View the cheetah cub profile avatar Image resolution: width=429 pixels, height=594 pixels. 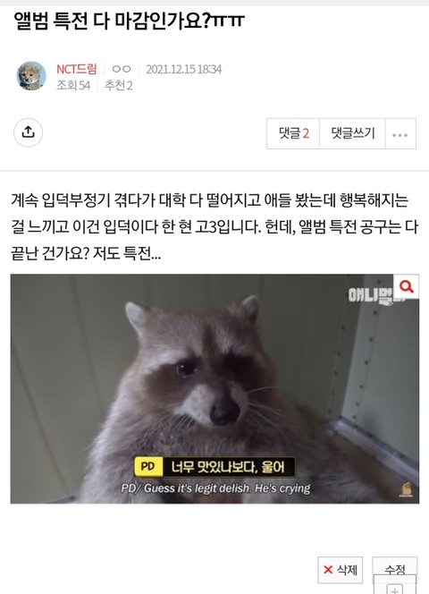[x=31, y=76]
